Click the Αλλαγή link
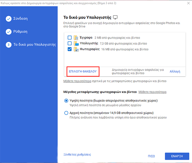The height and width of the screenshot is (163, 192). pyautogui.click(x=175, y=71)
